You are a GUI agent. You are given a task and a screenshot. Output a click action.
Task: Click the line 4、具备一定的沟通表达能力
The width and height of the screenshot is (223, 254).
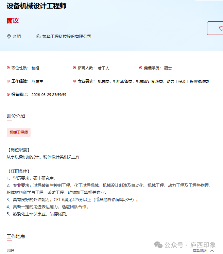click(x=48, y=207)
